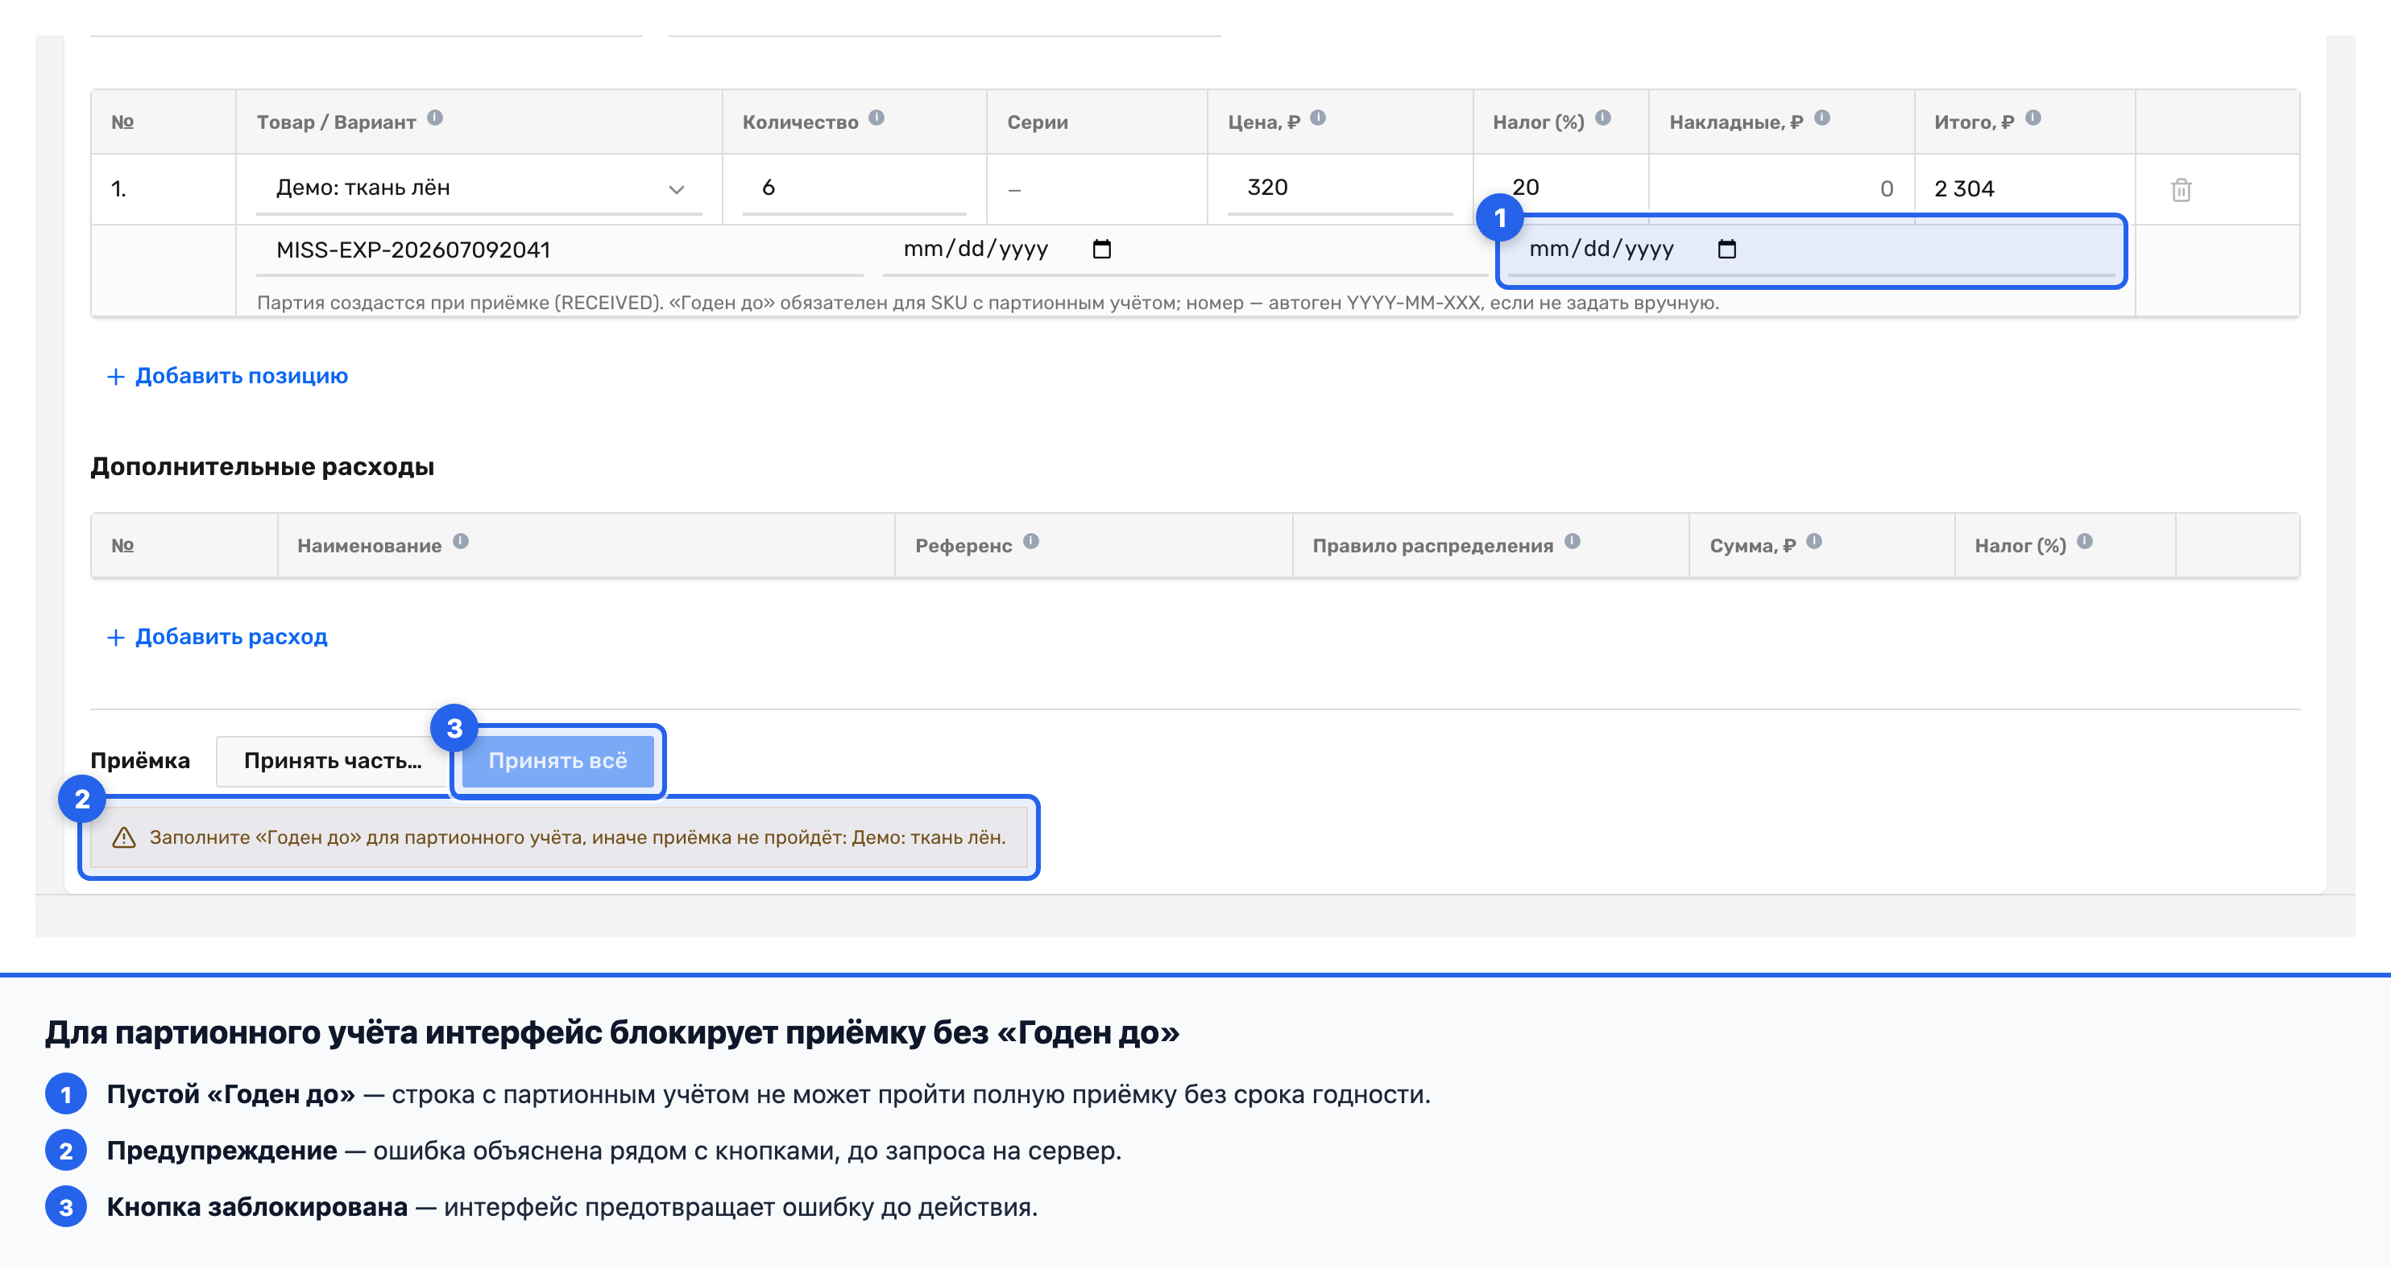
Task: Click Принять часть… button
Action: [x=332, y=761]
